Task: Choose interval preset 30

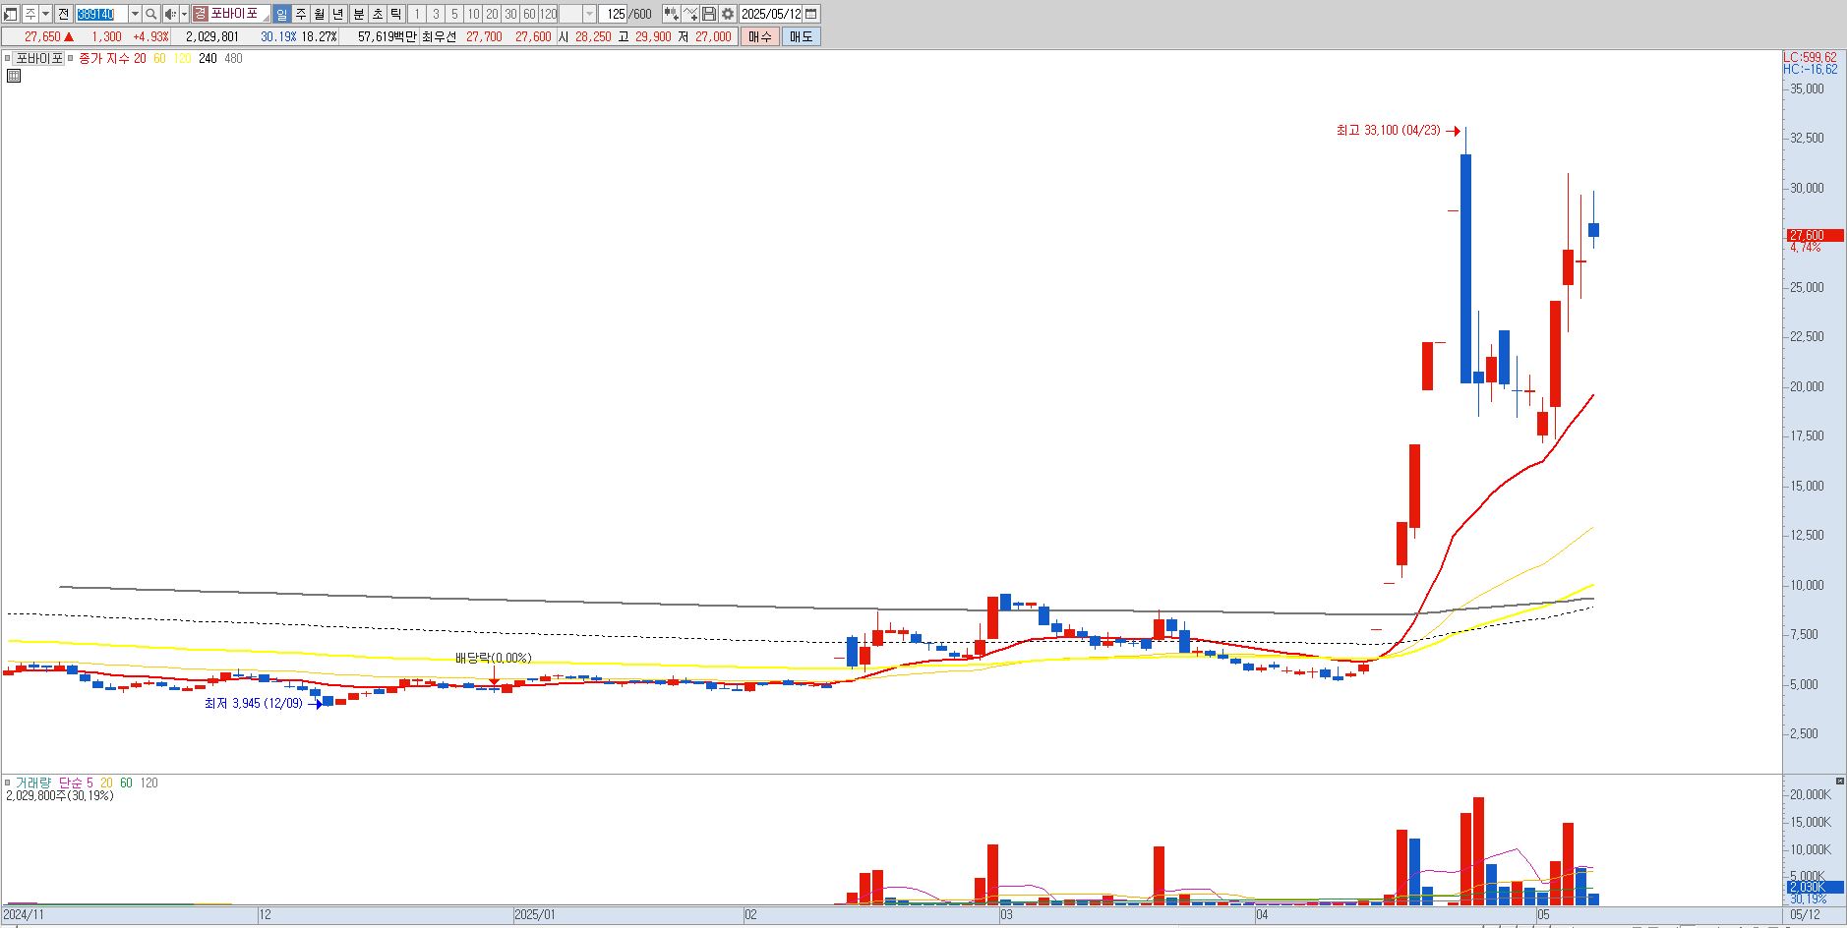Action: click(x=510, y=14)
